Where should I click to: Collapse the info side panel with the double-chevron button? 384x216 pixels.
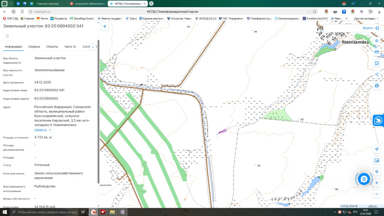[105, 26]
